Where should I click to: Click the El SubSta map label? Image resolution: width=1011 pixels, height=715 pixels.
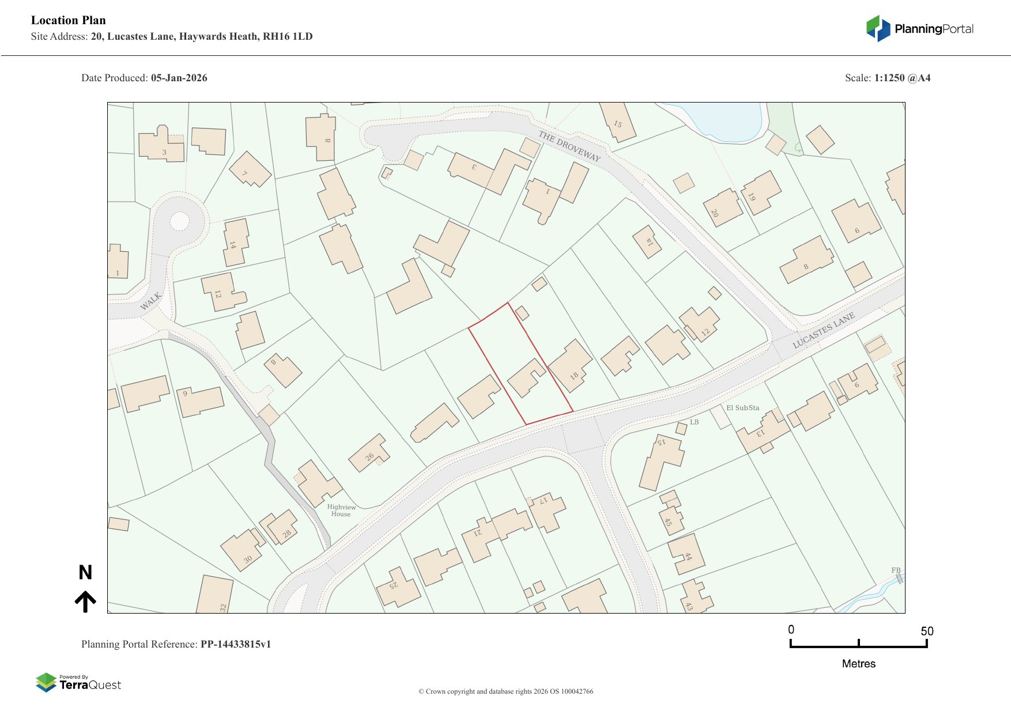[742, 408]
